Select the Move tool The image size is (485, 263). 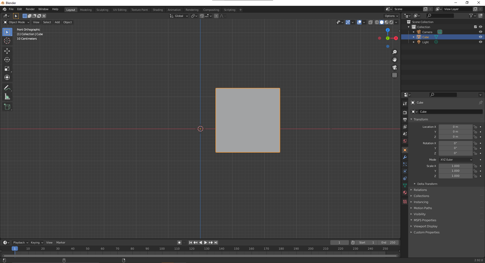pyautogui.click(x=7, y=51)
